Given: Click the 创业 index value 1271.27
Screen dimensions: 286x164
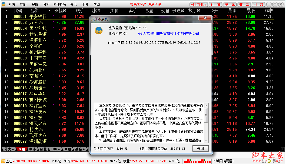Looking at the screenshot, I should point(136,161).
